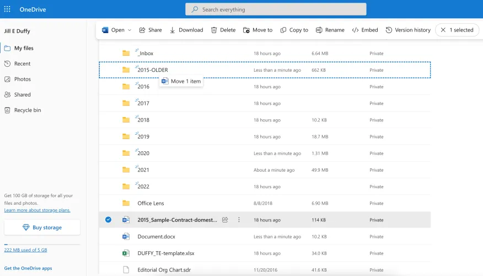Image resolution: width=483 pixels, height=276 pixels.
Task: Click the Share toolbar icon
Action: tap(150, 30)
